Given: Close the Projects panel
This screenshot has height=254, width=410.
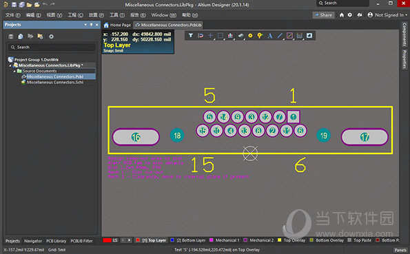Looking at the screenshot, I should [x=97, y=25].
